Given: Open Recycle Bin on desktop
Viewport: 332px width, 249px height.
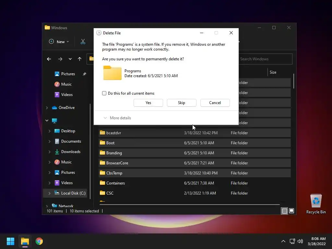Looking at the screenshot, I should (x=316, y=204).
